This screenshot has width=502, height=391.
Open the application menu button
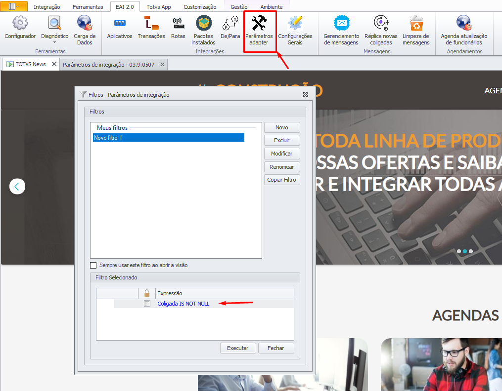(x=14, y=6)
